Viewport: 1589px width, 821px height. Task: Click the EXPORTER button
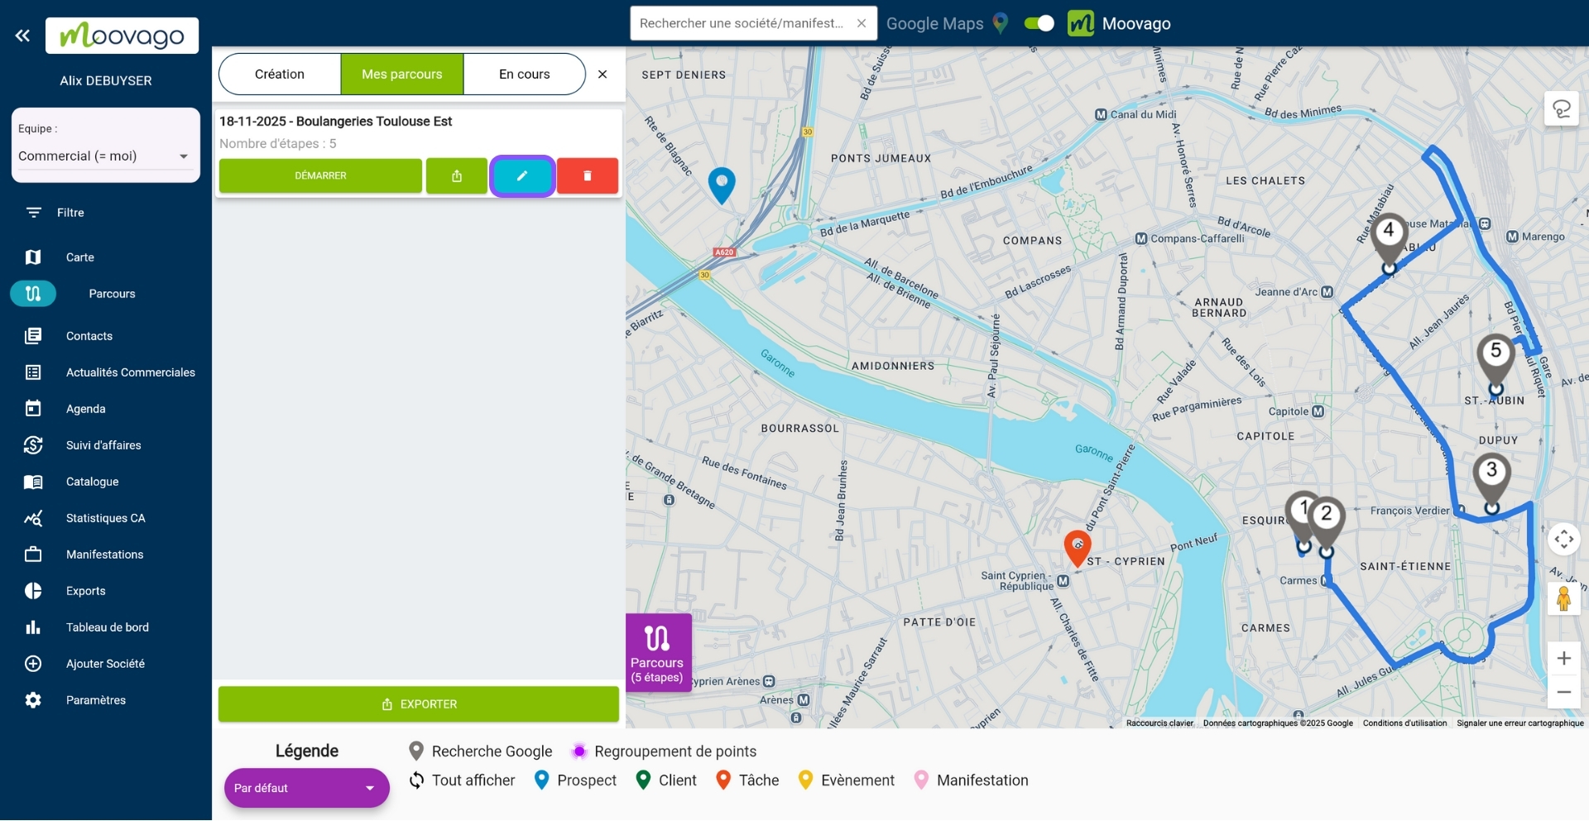click(x=419, y=704)
